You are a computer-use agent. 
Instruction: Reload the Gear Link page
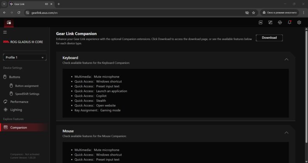[x=19, y=12]
